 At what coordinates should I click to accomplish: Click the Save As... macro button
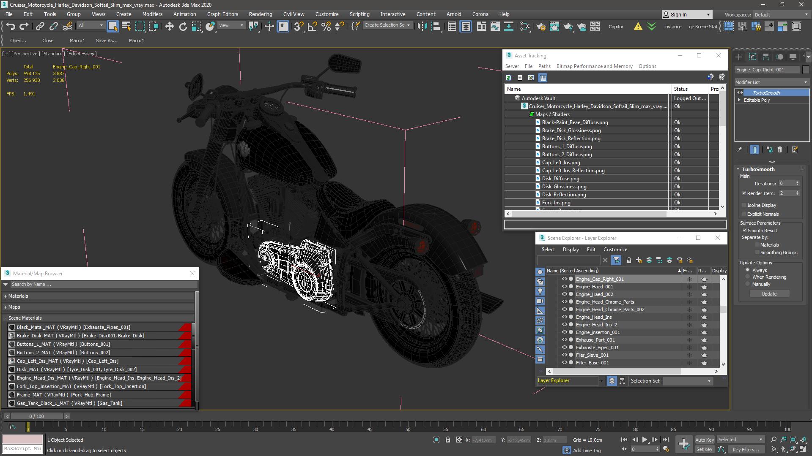click(x=107, y=41)
